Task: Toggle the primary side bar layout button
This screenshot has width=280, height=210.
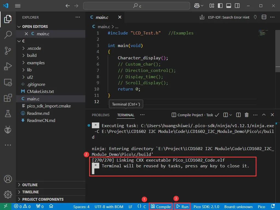Action: [x=220, y=6]
